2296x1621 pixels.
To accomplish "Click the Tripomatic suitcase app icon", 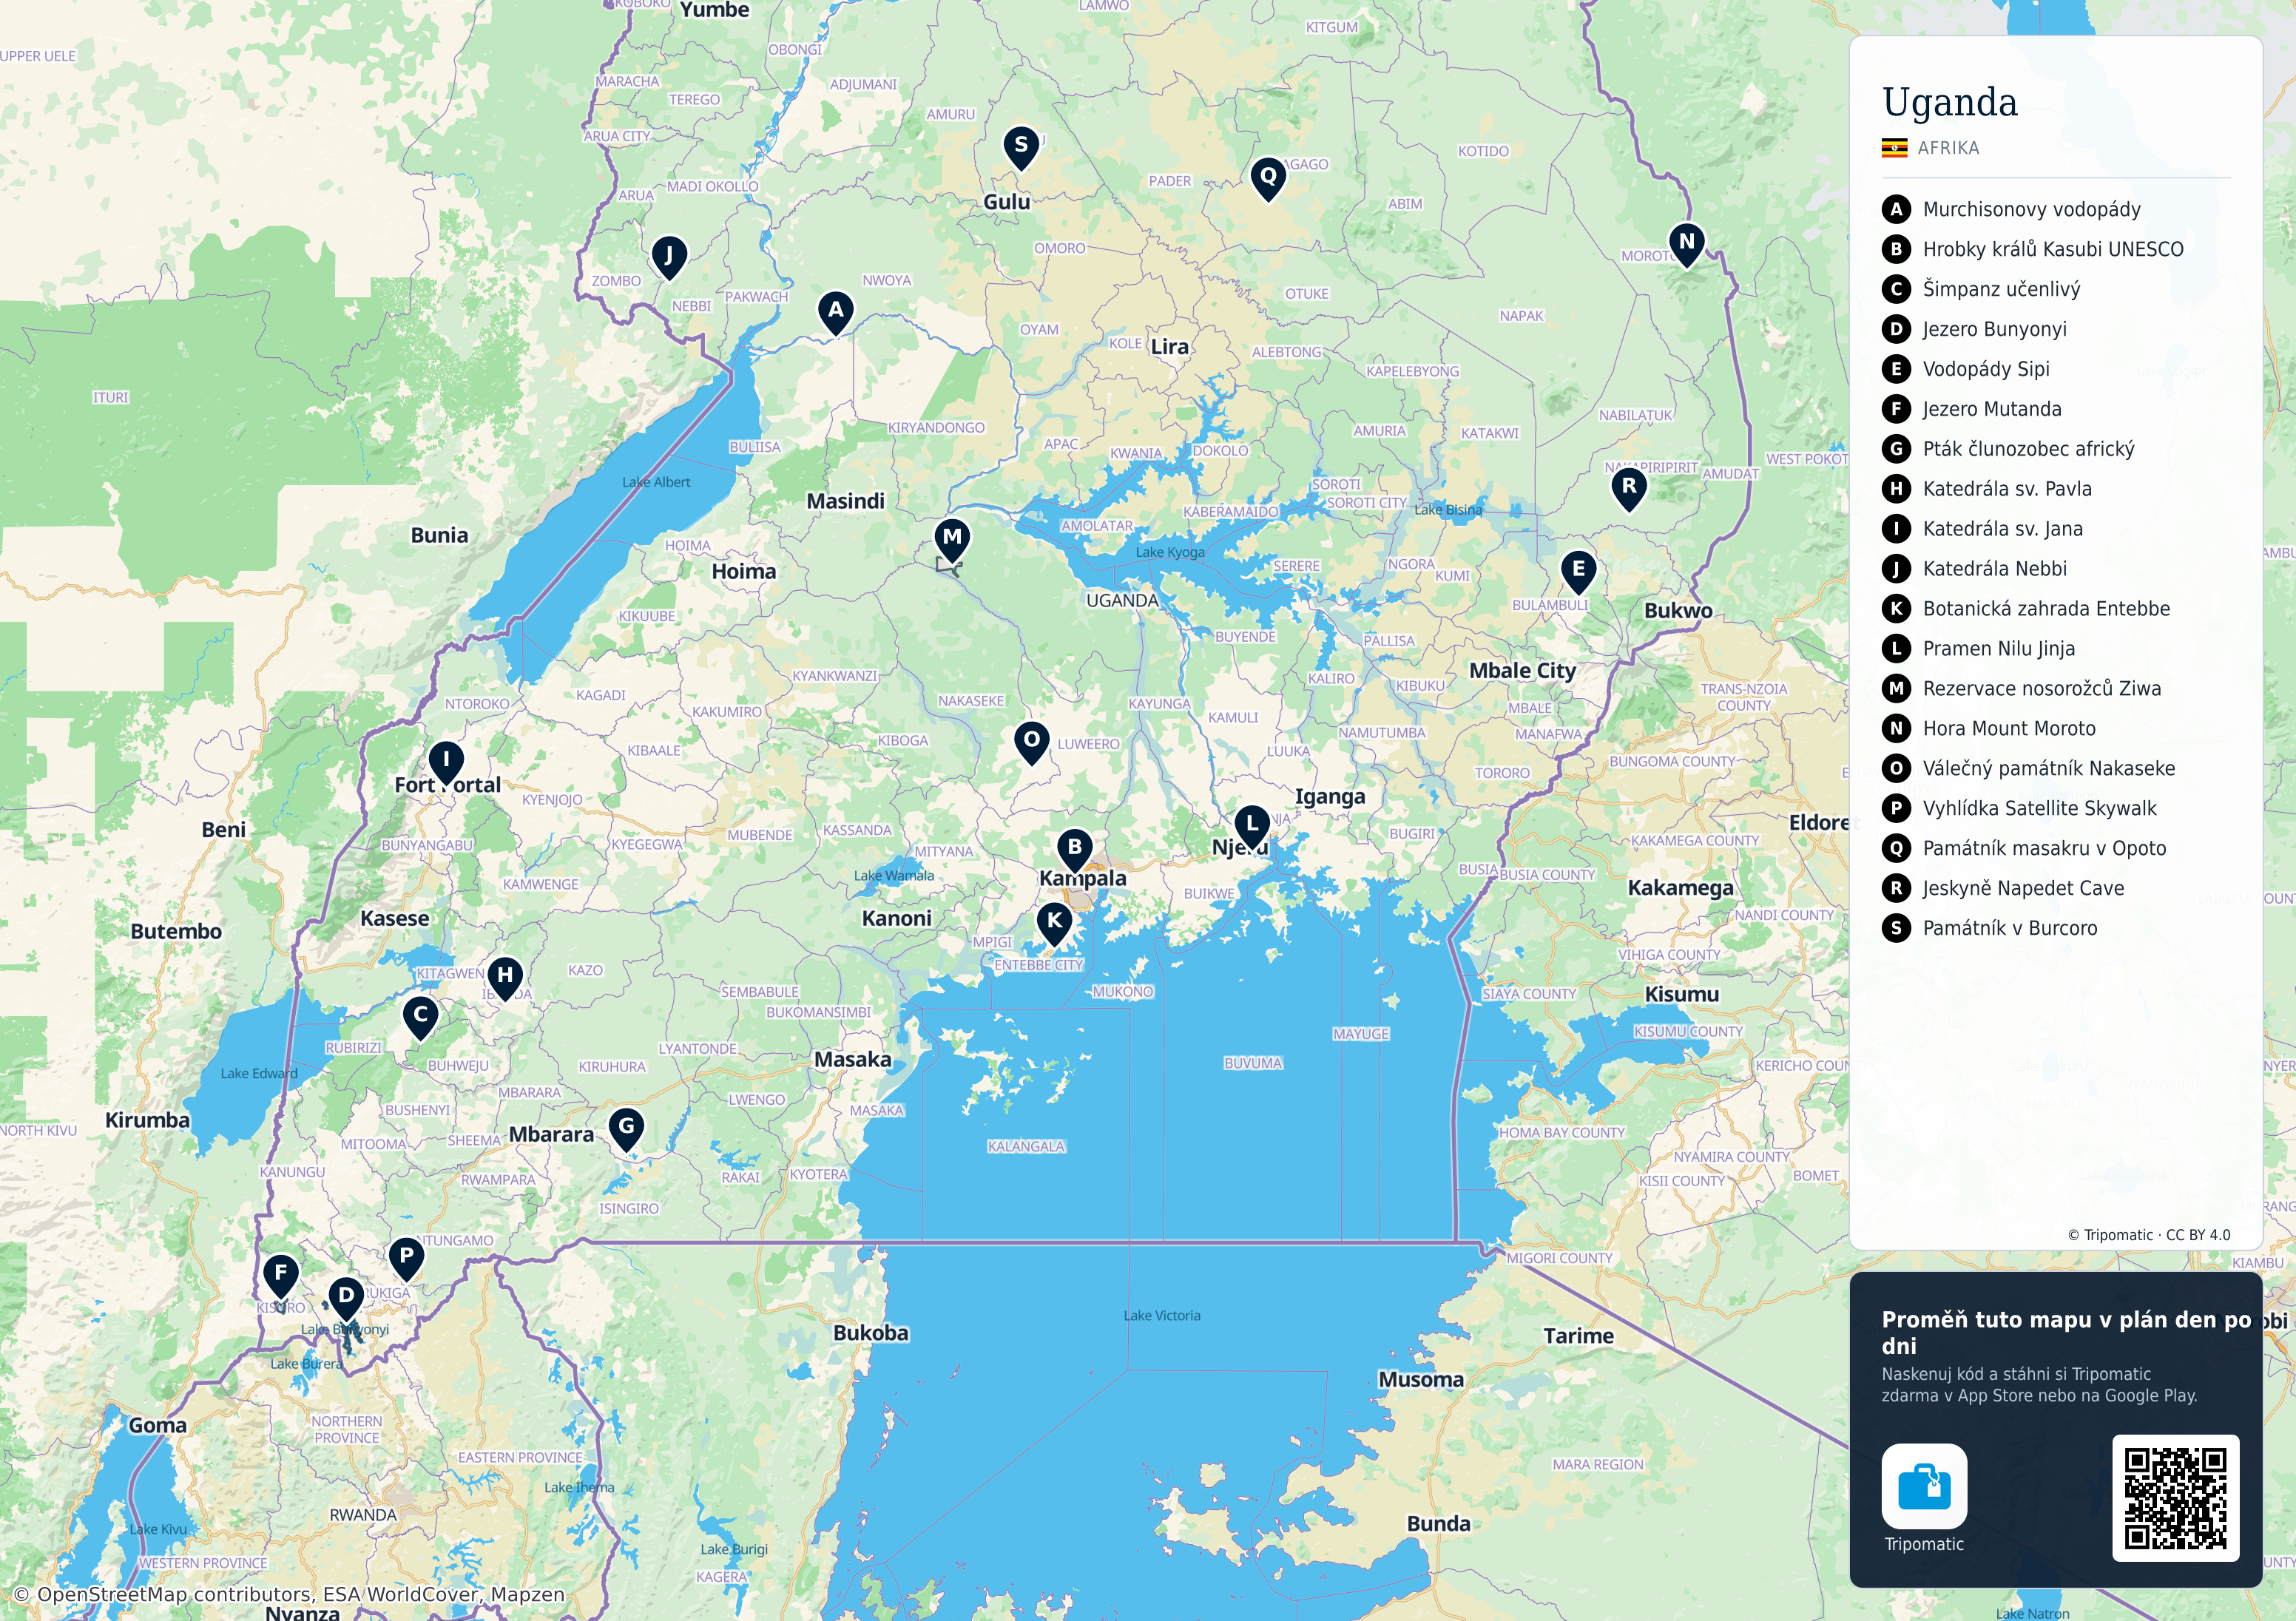I will [1924, 1486].
